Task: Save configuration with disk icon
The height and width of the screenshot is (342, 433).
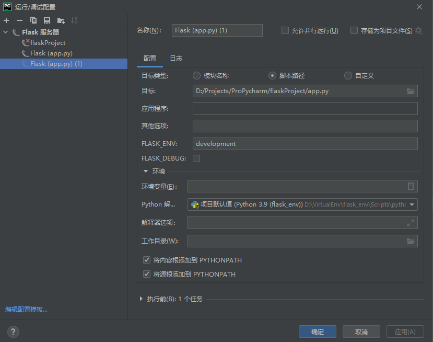Action: [47, 20]
